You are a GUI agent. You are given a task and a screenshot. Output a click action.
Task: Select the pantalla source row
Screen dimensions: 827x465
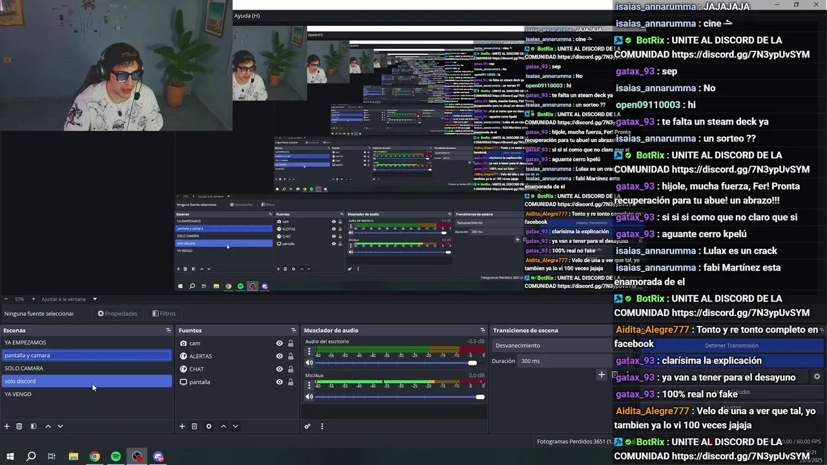pos(236,382)
